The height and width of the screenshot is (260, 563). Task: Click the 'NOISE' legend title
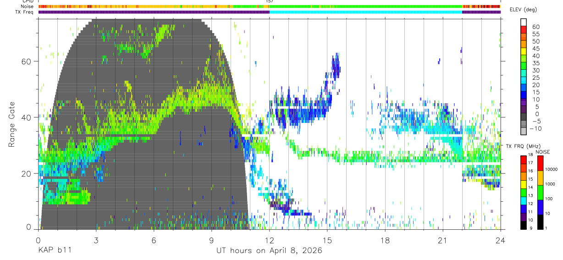click(543, 152)
